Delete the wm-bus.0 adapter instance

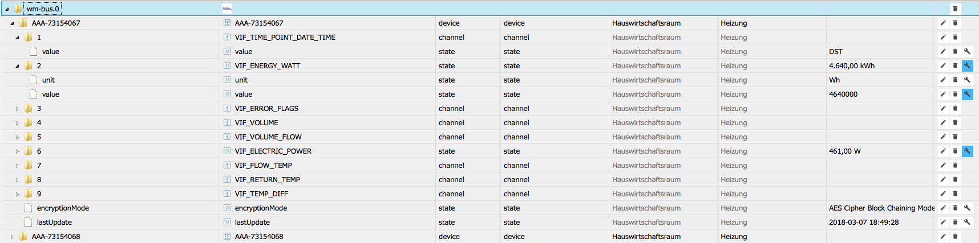[955, 9]
